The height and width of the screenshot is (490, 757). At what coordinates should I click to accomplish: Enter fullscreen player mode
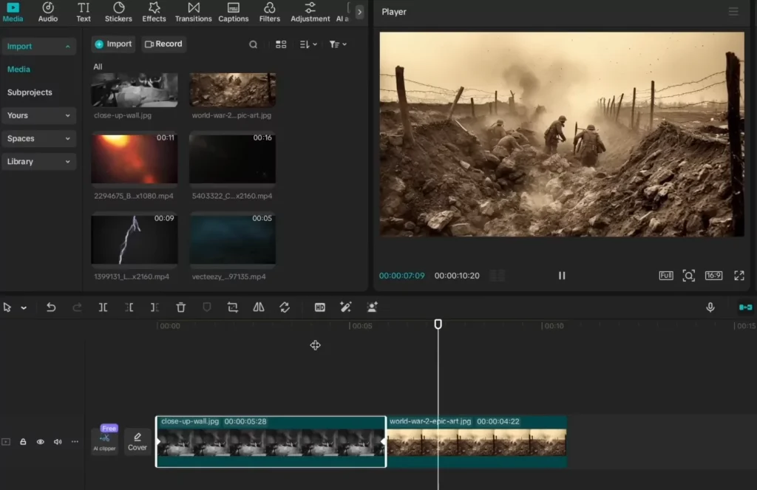[x=739, y=276]
